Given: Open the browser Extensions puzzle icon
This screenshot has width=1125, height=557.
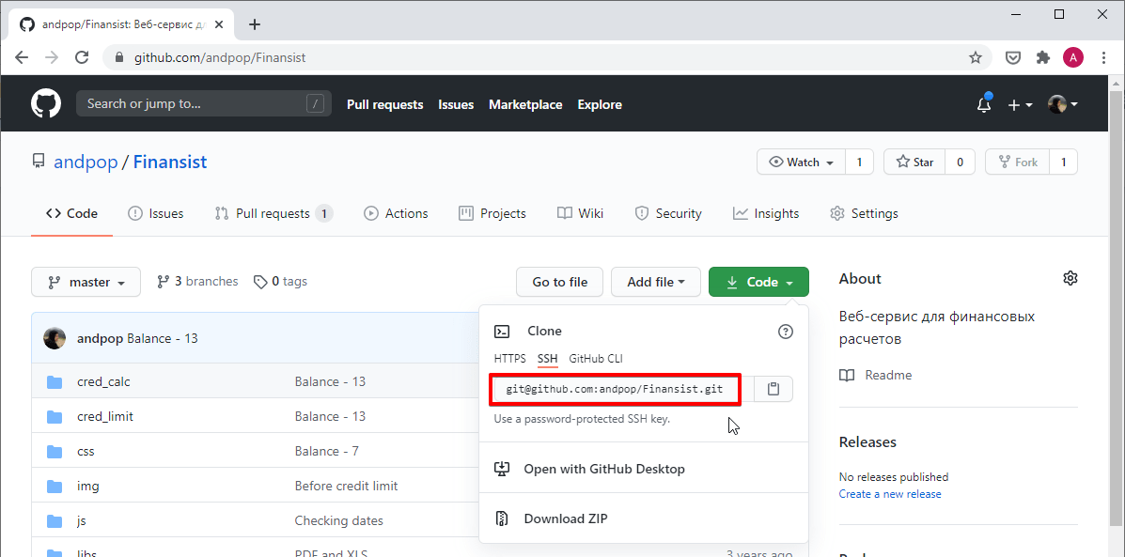Looking at the screenshot, I should click(1043, 57).
